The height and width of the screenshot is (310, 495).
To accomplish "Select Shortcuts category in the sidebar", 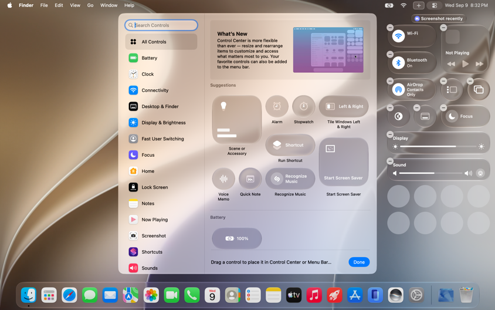I will click(161, 251).
